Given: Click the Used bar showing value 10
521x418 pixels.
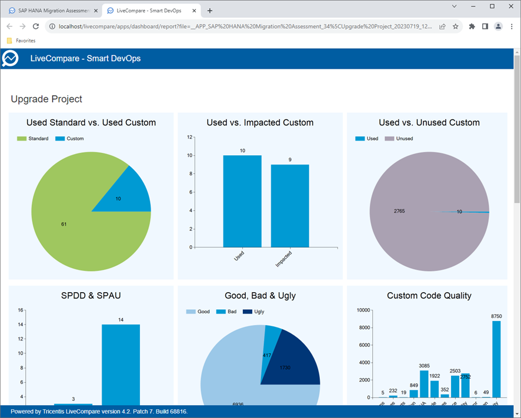Looking at the screenshot, I should click(242, 202).
